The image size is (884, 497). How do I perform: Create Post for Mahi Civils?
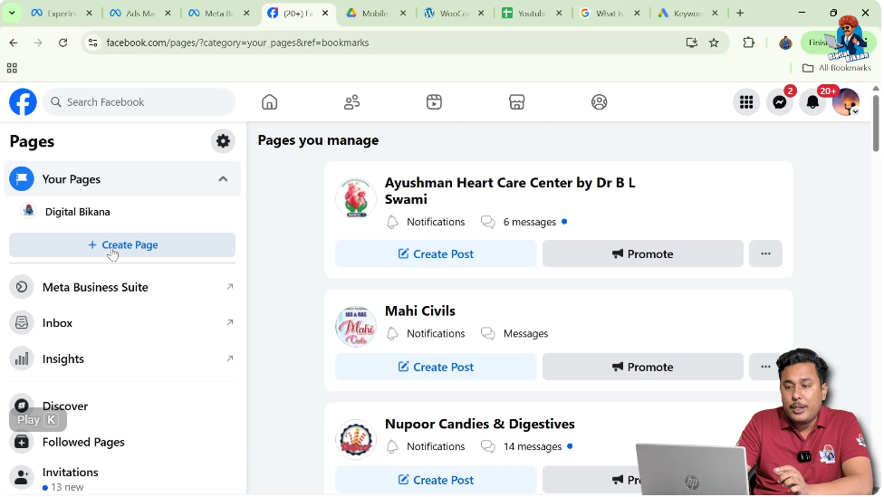[x=436, y=367]
